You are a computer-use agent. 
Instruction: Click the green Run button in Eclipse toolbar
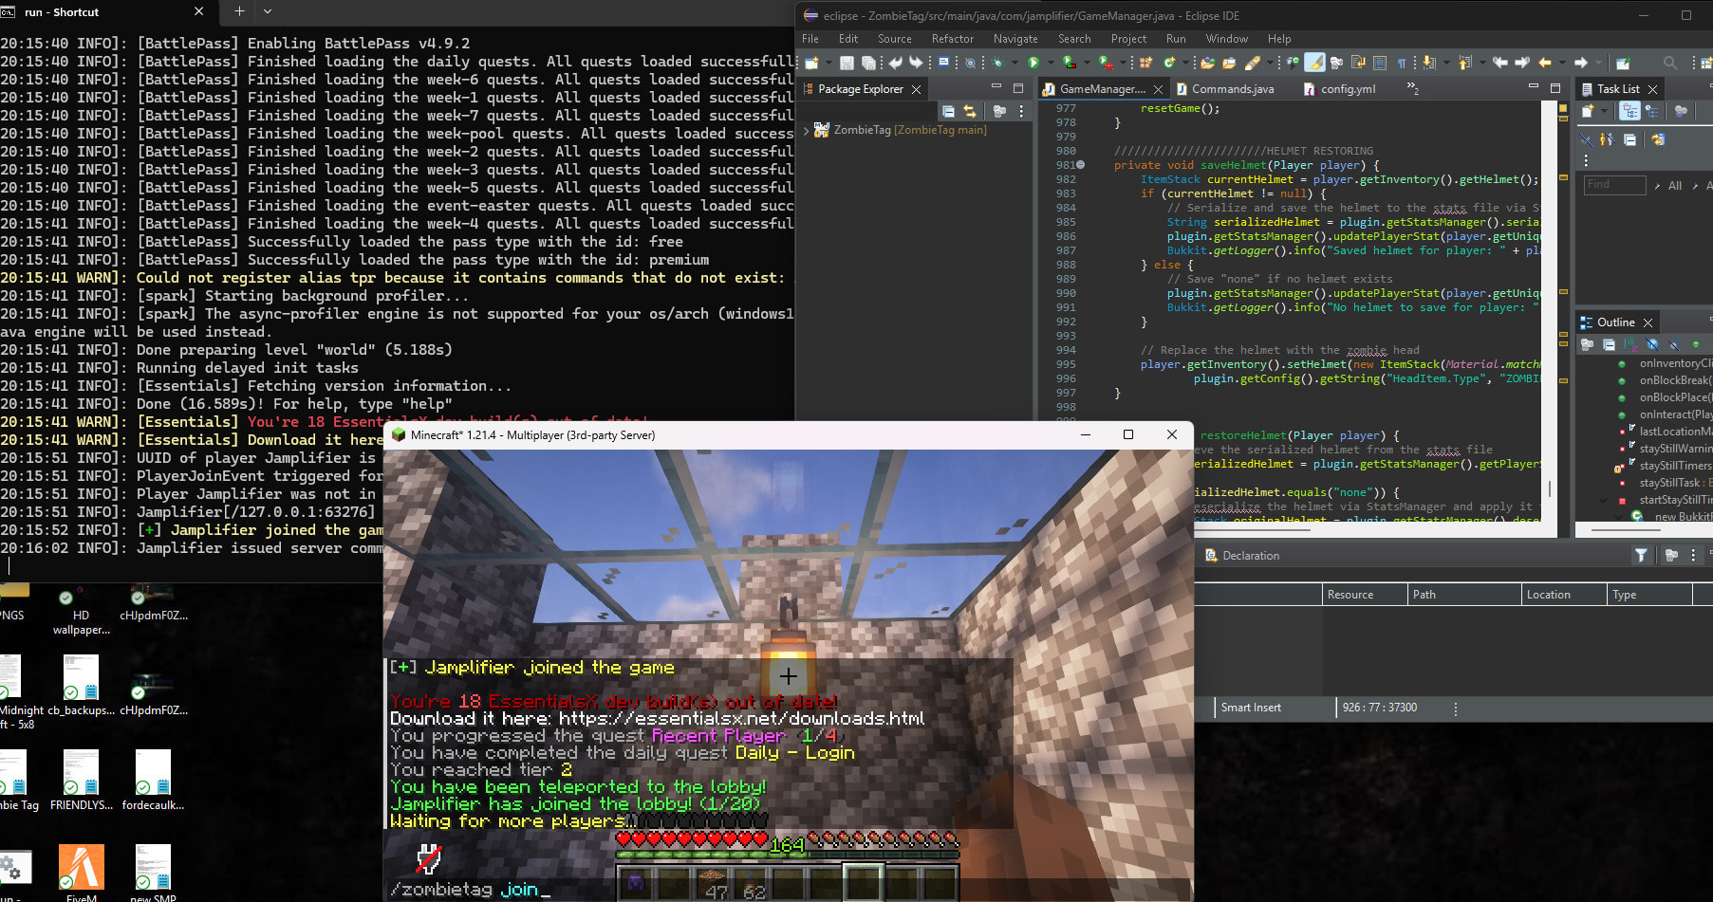pyautogui.click(x=1033, y=63)
